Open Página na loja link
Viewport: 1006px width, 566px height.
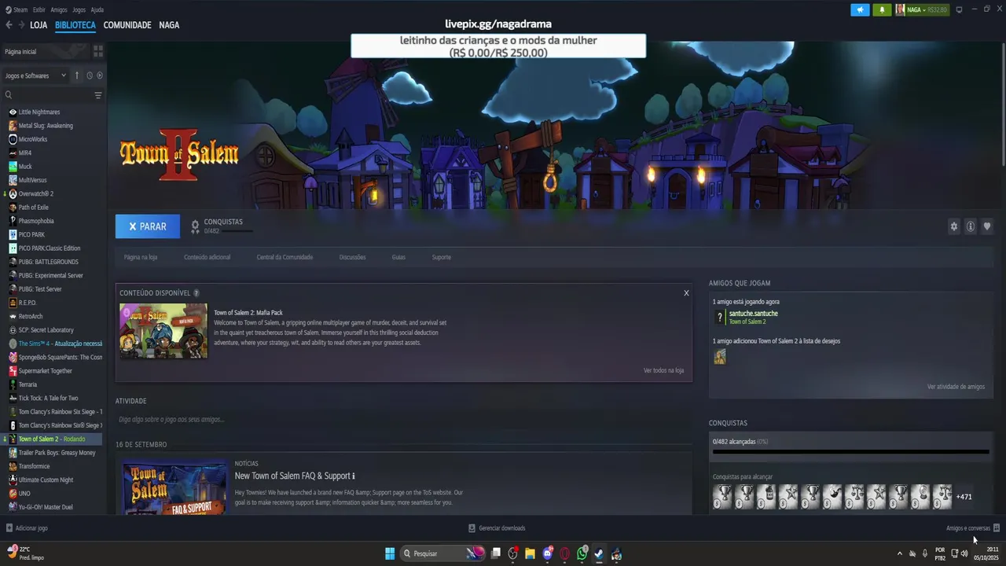(x=141, y=257)
